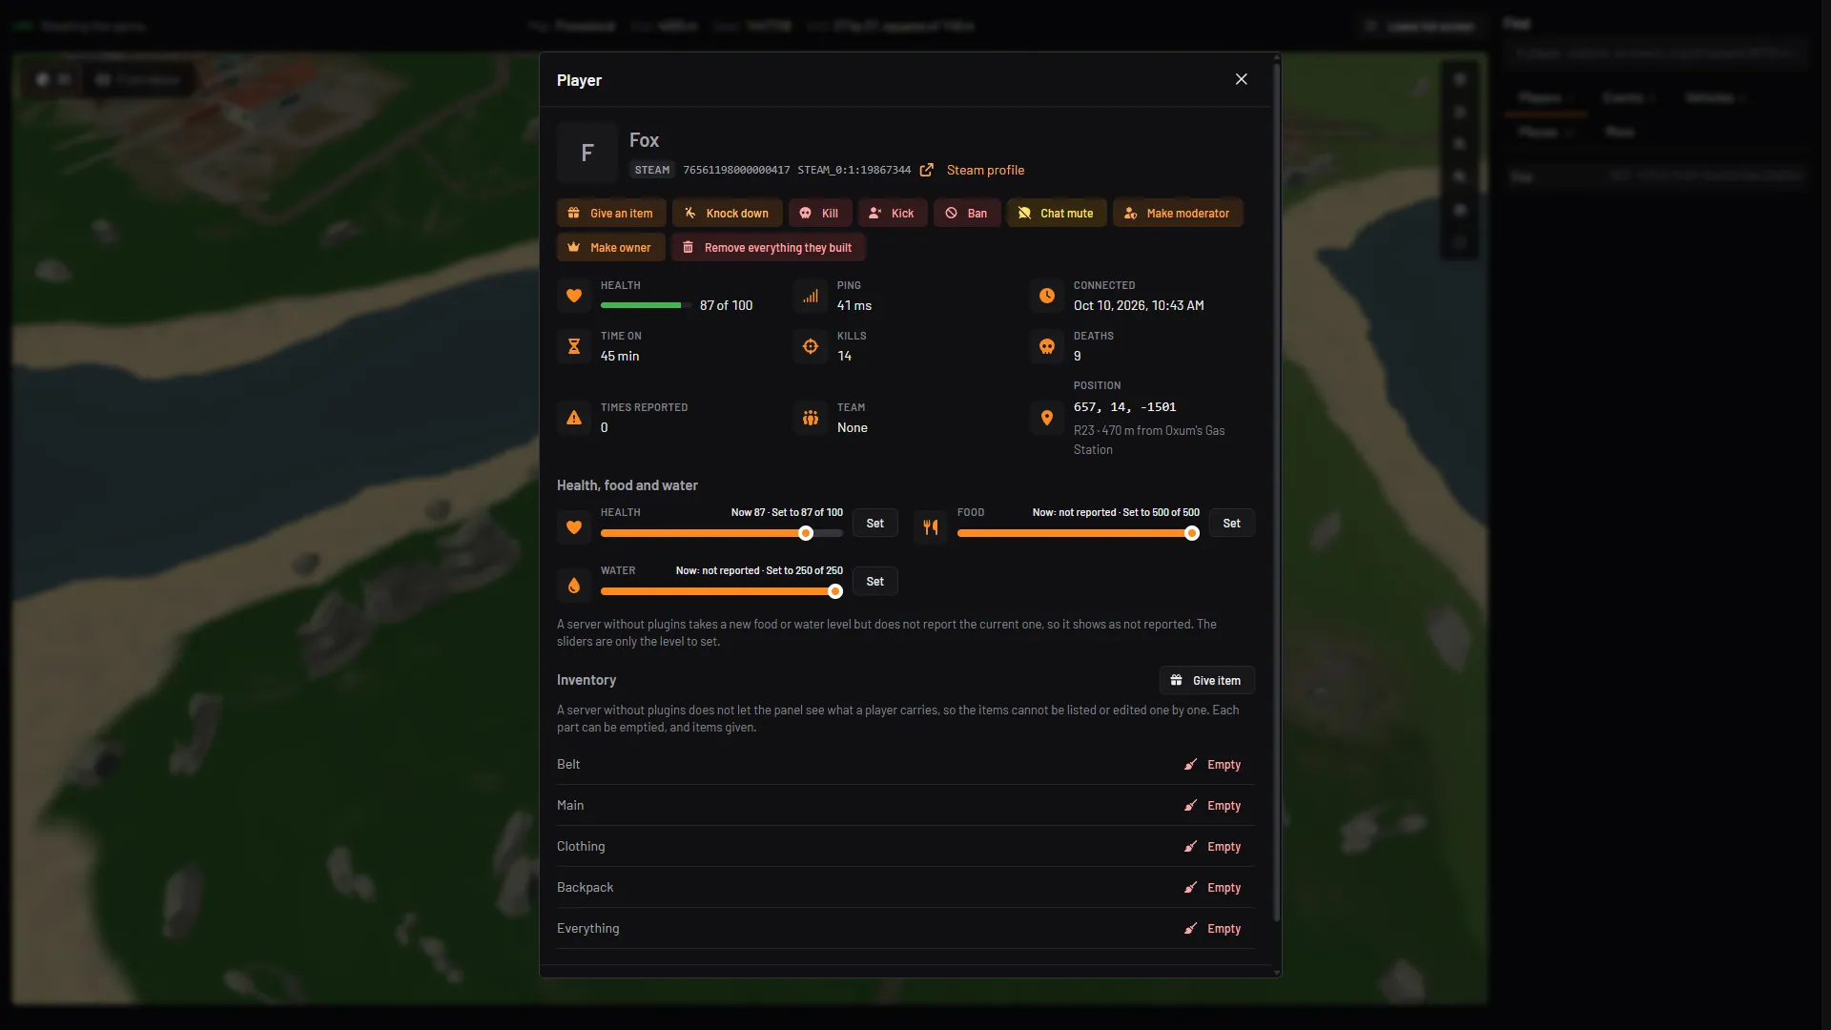The width and height of the screenshot is (1831, 1030).
Task: Click the Deaths skull icon
Action: 1047,346
